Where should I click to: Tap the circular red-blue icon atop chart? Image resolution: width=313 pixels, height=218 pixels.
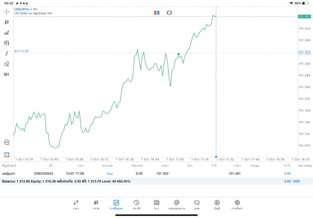(169, 12)
